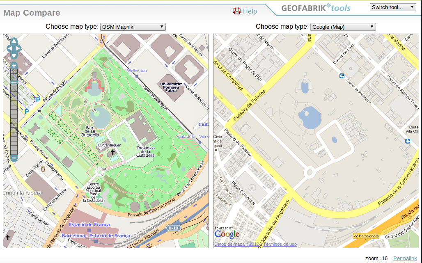Open the Términos de uso link
422x263 pixels.
tap(280, 245)
